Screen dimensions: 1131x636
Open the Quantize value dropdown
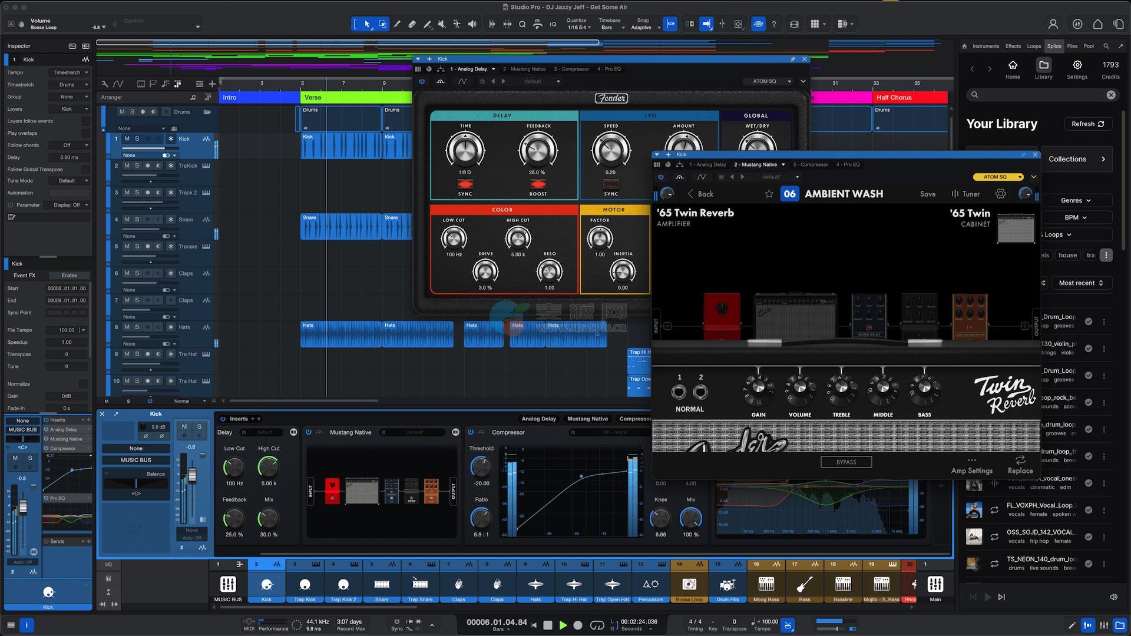point(580,28)
